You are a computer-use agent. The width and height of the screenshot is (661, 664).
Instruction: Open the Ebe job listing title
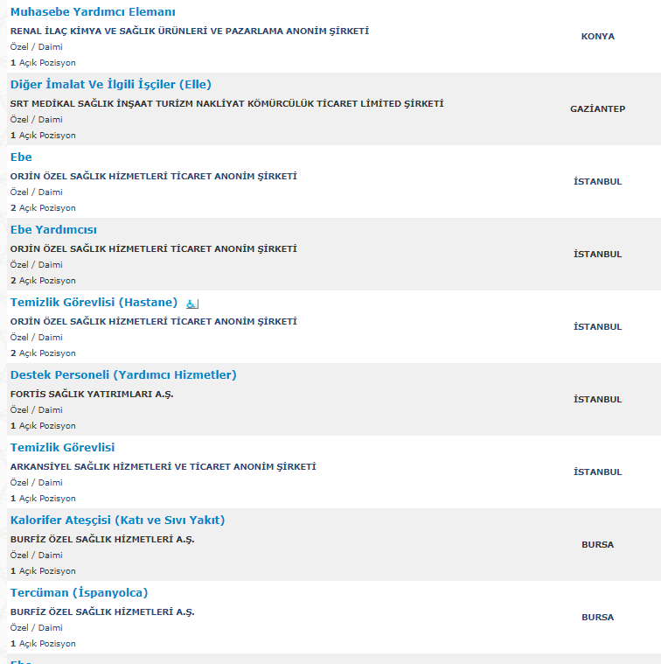pyautogui.click(x=21, y=157)
